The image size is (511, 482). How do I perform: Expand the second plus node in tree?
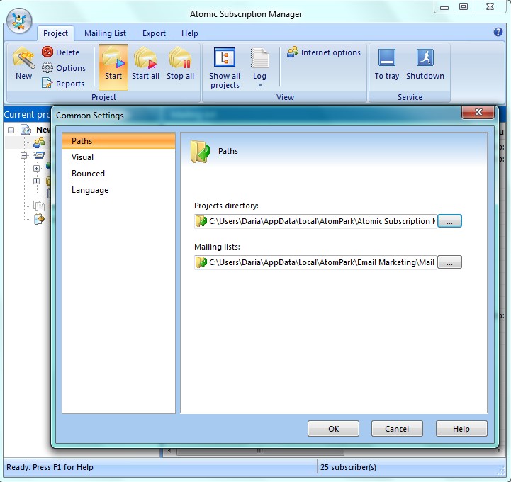[37, 181]
